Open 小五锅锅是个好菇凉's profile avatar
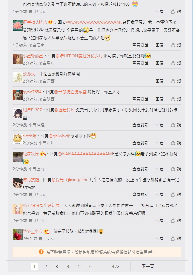 click(18, 209)
